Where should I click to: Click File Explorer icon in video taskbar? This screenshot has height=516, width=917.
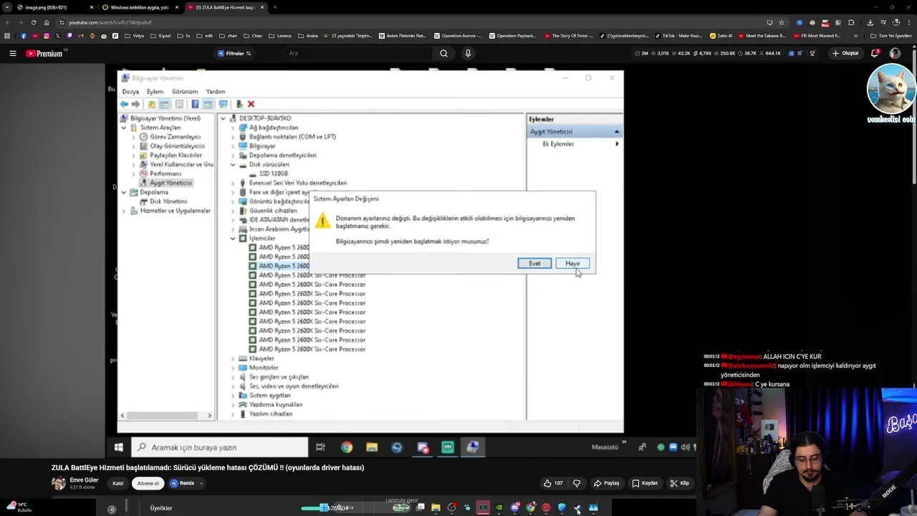click(x=372, y=447)
